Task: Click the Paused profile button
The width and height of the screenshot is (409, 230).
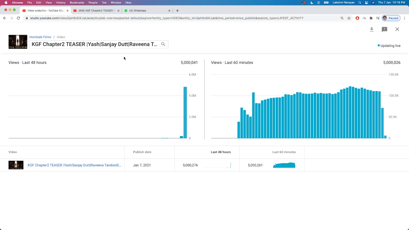Action: [x=391, y=18]
